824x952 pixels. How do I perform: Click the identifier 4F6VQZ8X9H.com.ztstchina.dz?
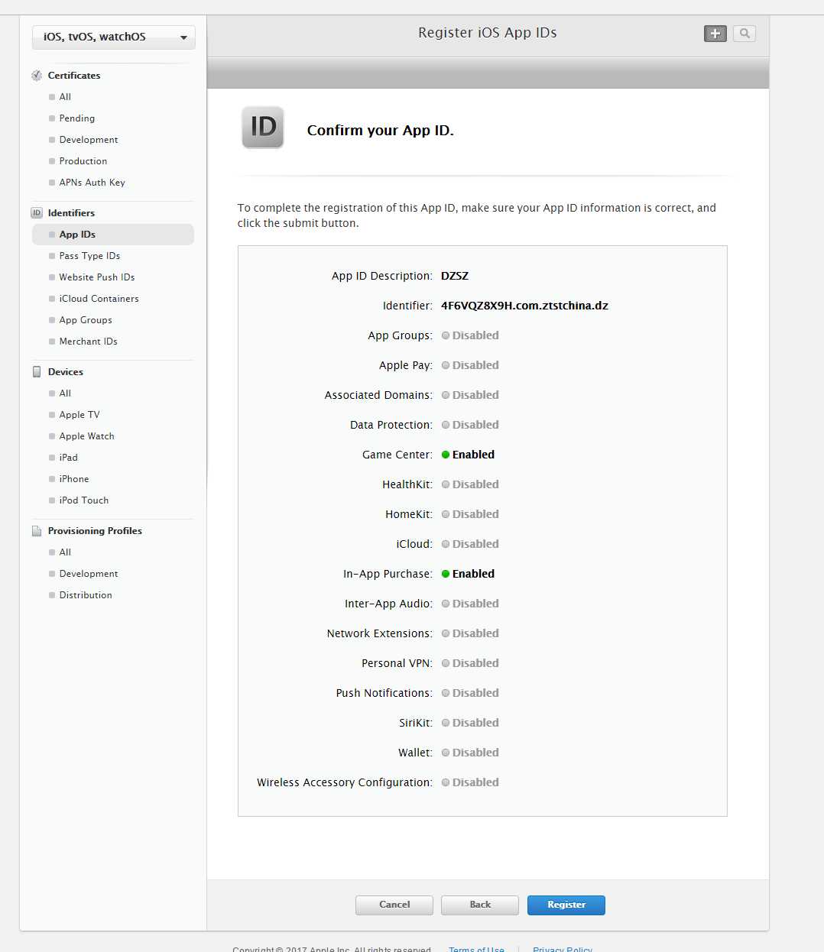tap(524, 306)
